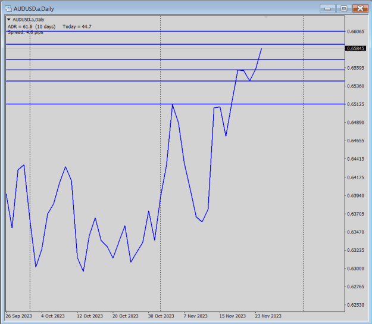The image size is (372, 324).
Task: Minimize the AUDUSD.a,Daily chart window
Action: pyautogui.click(x=327, y=9)
